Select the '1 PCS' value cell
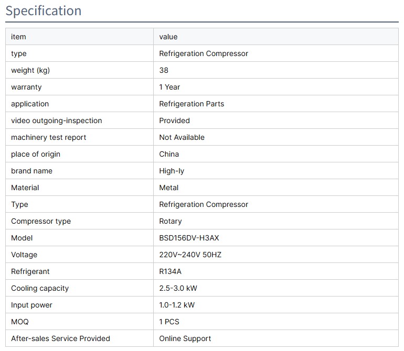The image size is (404, 351). (x=169, y=322)
